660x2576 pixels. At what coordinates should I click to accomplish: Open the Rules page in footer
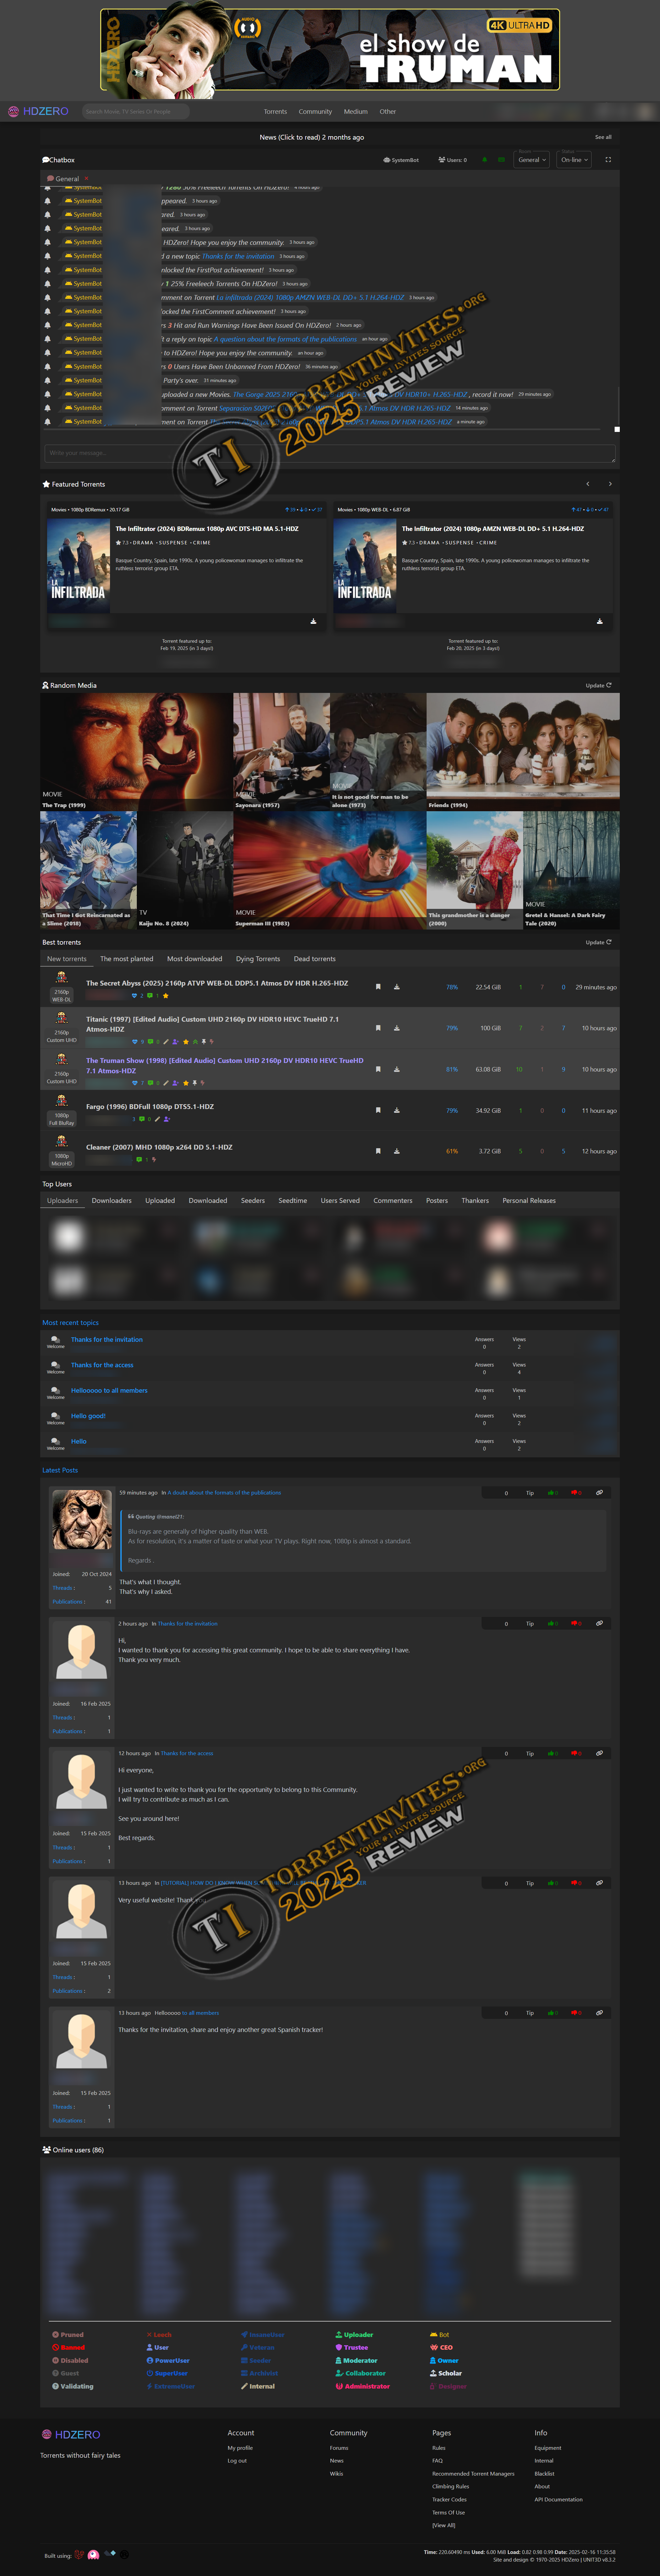[439, 2448]
